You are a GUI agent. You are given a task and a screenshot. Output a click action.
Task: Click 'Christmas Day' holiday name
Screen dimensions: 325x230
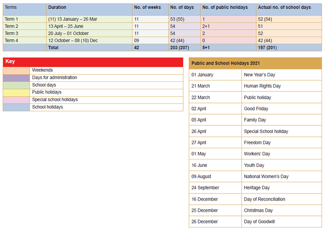(x=258, y=210)
